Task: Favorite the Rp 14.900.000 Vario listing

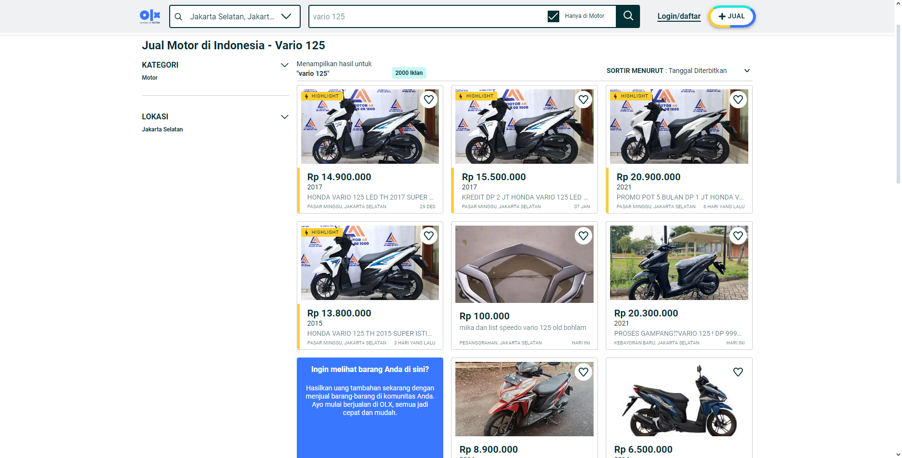Action: click(429, 100)
